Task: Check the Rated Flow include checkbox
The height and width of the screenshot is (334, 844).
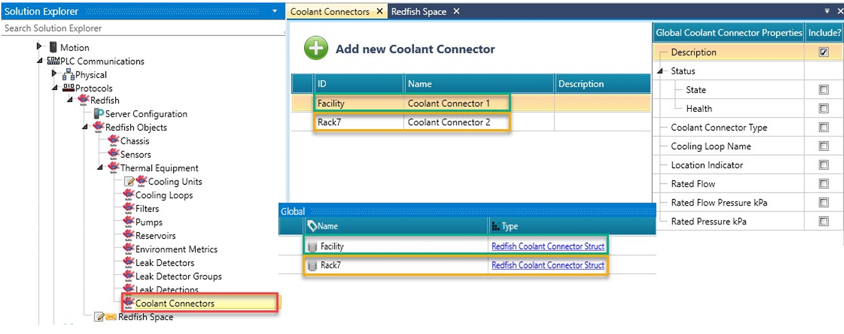Action: click(x=823, y=184)
